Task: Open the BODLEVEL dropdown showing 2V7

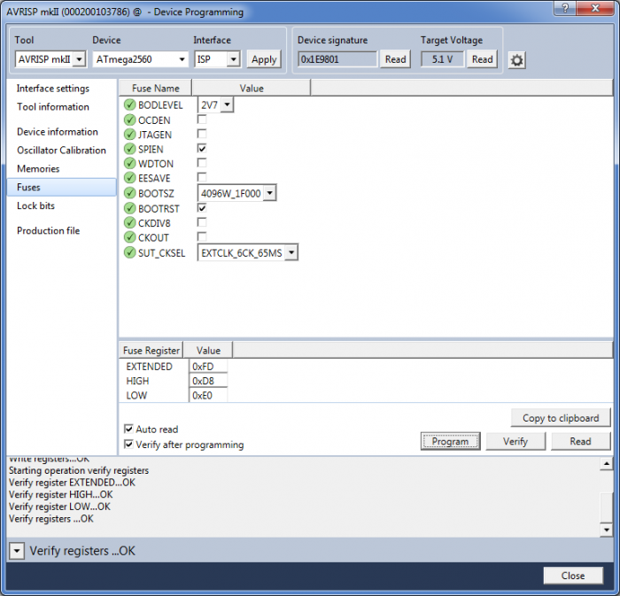Action: 215,104
